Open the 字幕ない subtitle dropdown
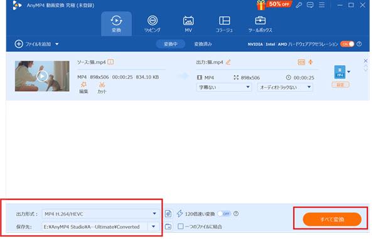 point(224,87)
